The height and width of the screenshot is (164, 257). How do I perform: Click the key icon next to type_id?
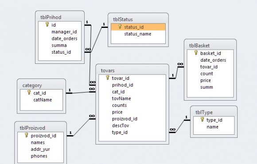coord(202,119)
